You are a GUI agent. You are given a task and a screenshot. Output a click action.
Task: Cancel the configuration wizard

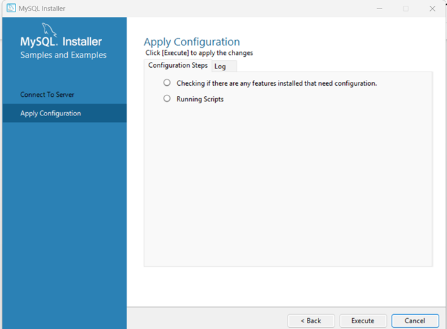(415, 321)
